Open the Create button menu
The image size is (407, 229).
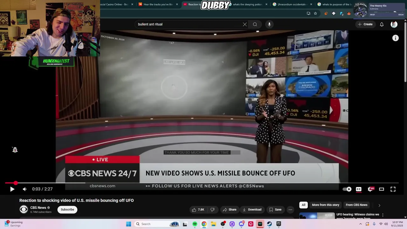point(365,24)
